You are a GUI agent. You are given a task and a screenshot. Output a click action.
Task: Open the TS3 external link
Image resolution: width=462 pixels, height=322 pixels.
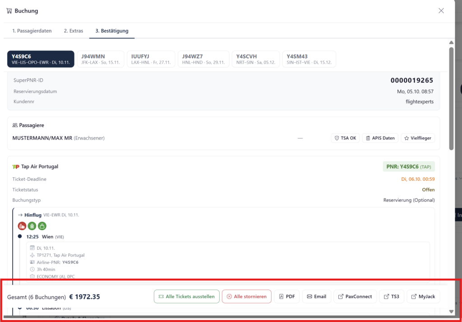[392, 296]
